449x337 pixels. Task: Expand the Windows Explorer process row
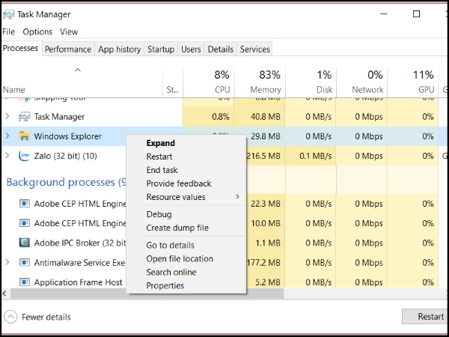click(7, 136)
